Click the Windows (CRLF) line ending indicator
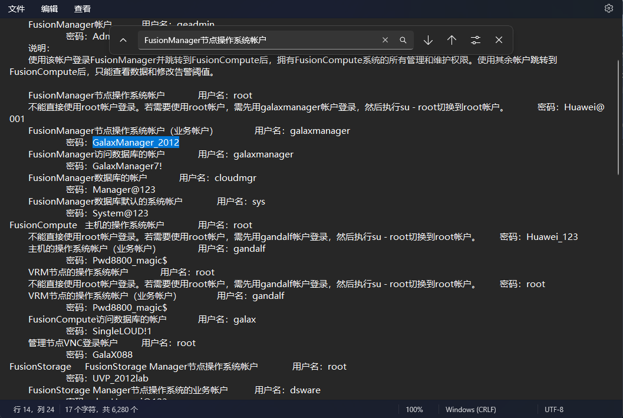The height and width of the screenshot is (418, 623). [x=470, y=409]
